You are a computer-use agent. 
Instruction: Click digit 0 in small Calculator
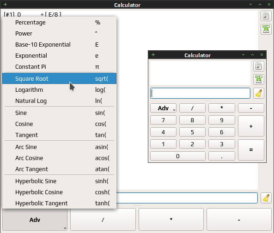[x=178, y=156]
